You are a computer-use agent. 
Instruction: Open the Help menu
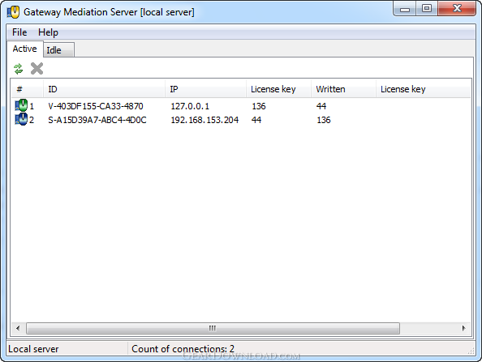pyautogui.click(x=48, y=32)
